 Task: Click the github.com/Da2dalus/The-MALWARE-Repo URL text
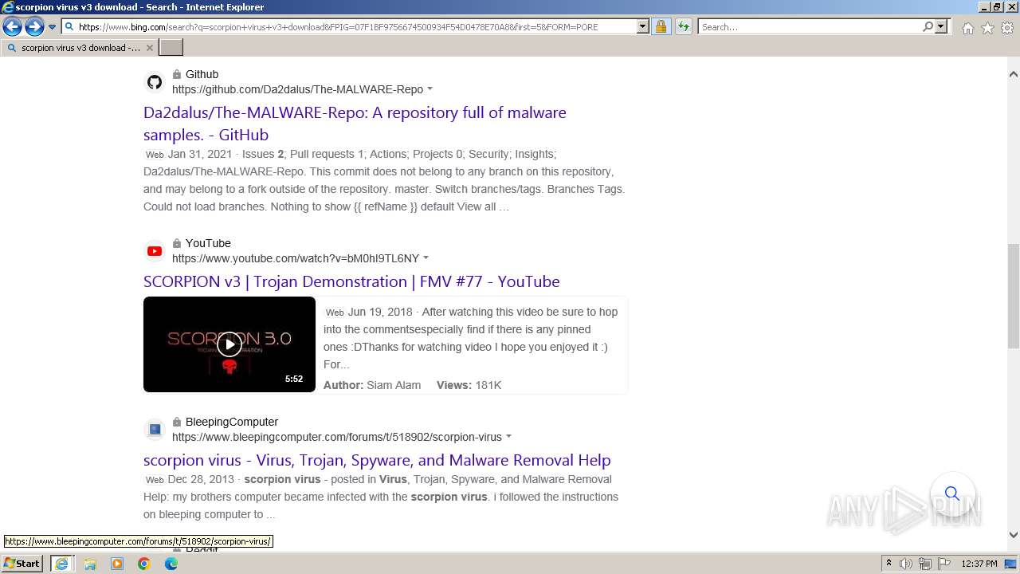coord(297,89)
